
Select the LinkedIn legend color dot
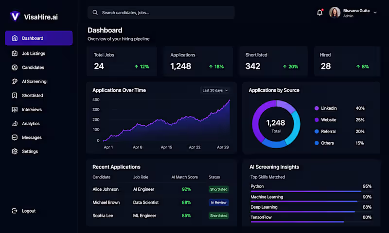pos(317,108)
